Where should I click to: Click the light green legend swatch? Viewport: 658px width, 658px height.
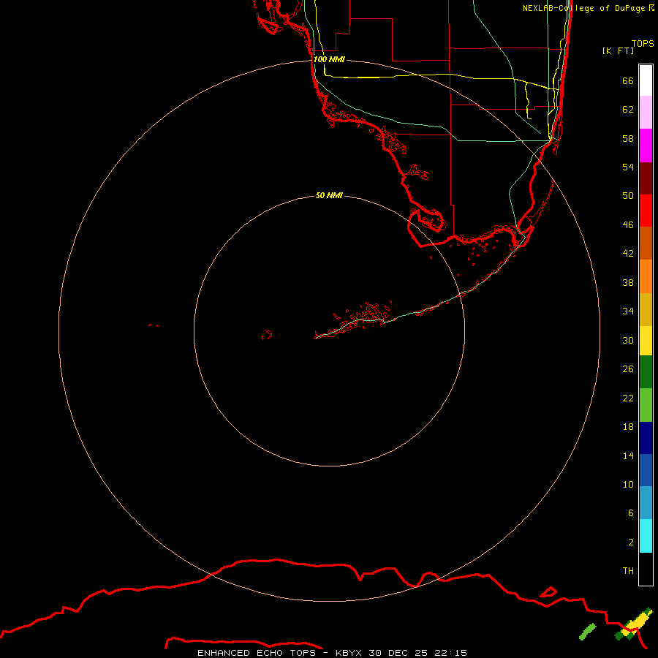pos(646,405)
